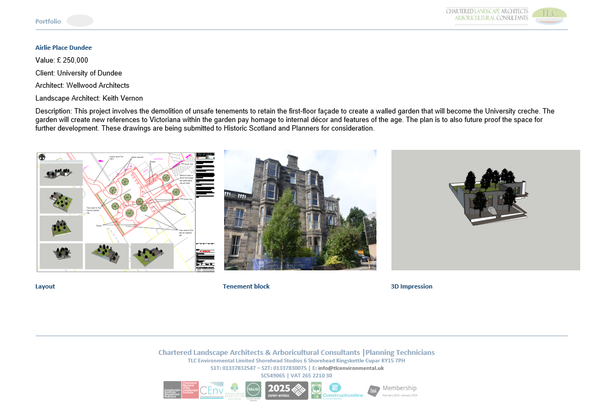Click the 'Layout' caption

[45, 286]
